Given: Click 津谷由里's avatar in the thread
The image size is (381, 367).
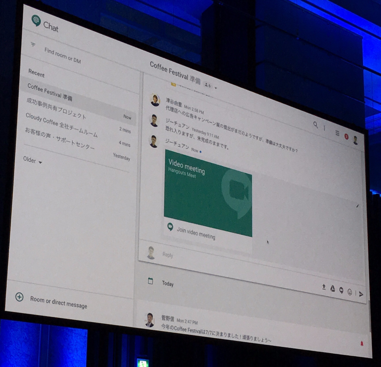Looking at the screenshot, I should click(155, 100).
